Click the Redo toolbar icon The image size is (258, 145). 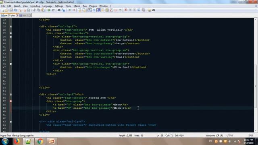[x=53, y=10]
